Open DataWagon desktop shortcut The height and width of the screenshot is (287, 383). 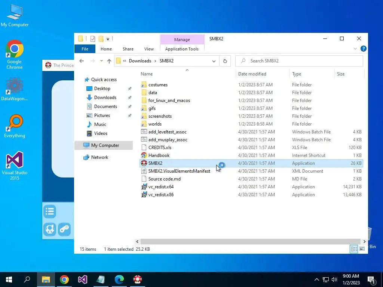[x=15, y=89]
